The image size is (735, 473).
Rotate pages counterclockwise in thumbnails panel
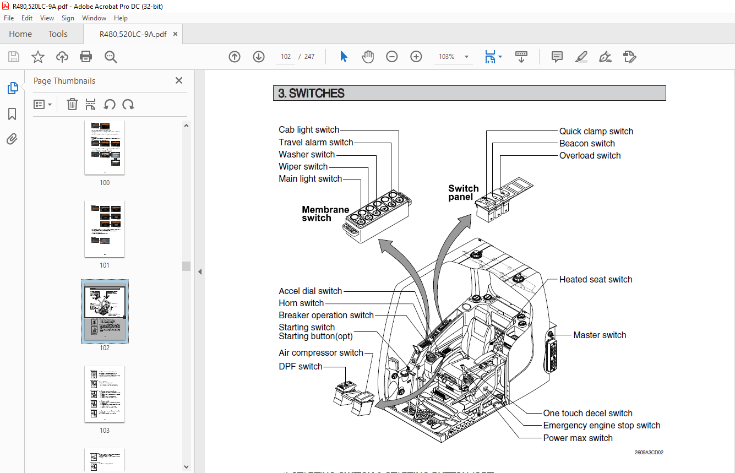[110, 104]
